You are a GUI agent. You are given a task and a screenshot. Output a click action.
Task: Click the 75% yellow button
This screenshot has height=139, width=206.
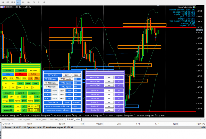click(18, 78)
